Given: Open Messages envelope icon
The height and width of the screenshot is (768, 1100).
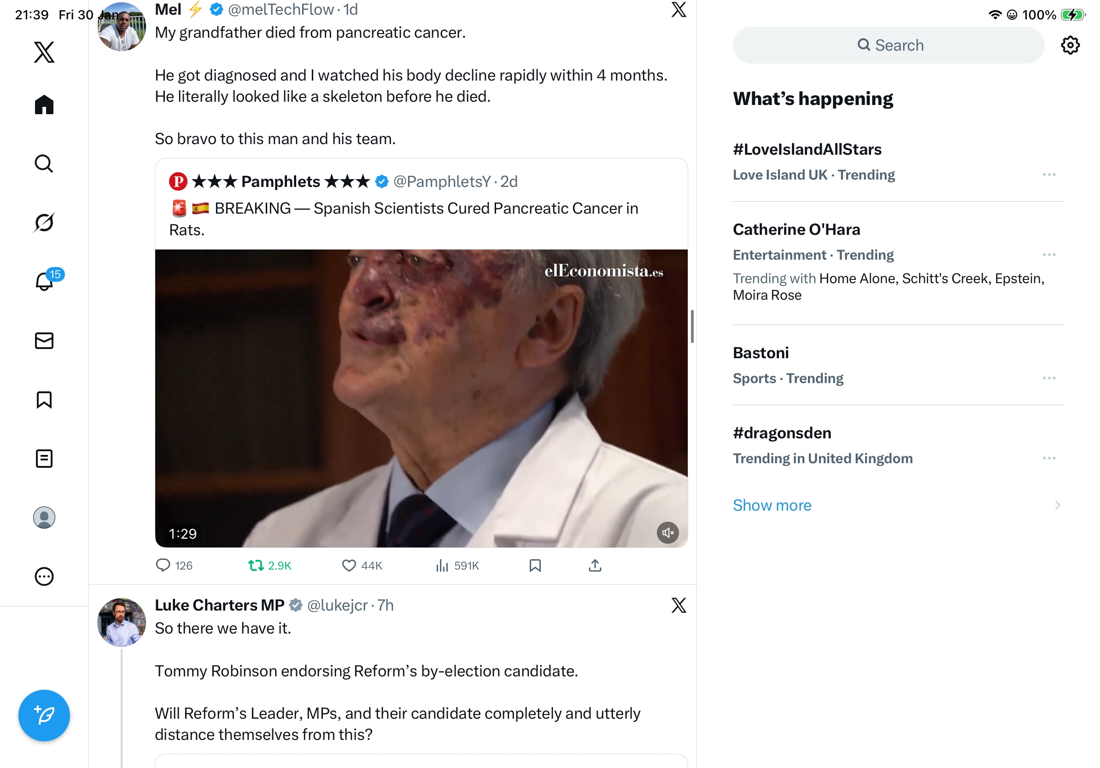Looking at the screenshot, I should click(44, 340).
